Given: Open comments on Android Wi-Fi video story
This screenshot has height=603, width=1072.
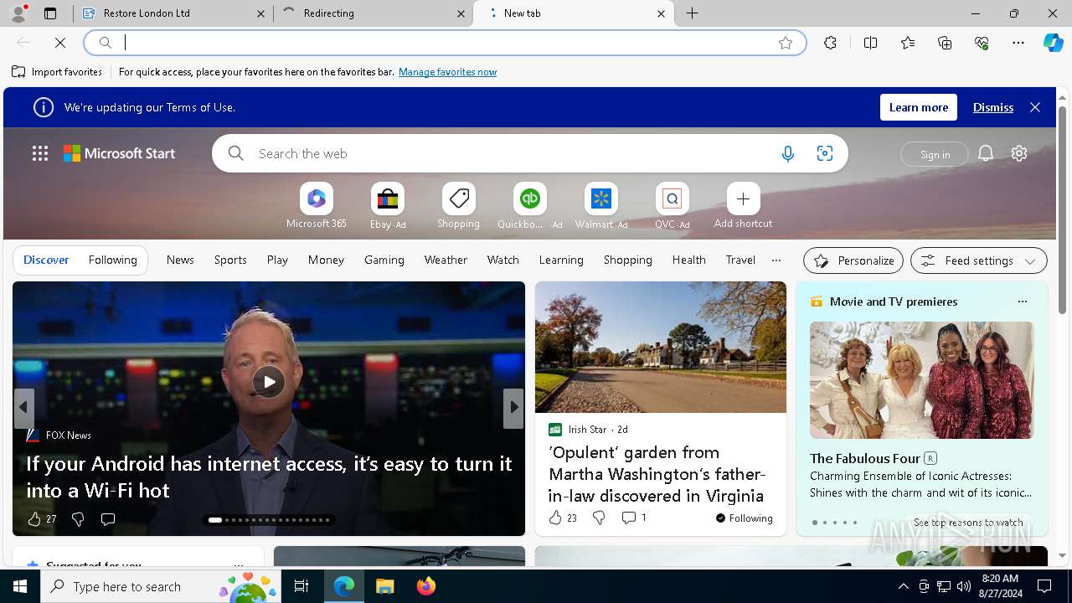Looking at the screenshot, I should [107, 519].
